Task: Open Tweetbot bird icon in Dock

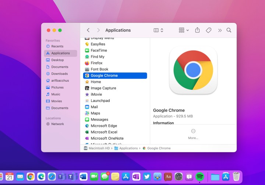Action: coord(158,177)
